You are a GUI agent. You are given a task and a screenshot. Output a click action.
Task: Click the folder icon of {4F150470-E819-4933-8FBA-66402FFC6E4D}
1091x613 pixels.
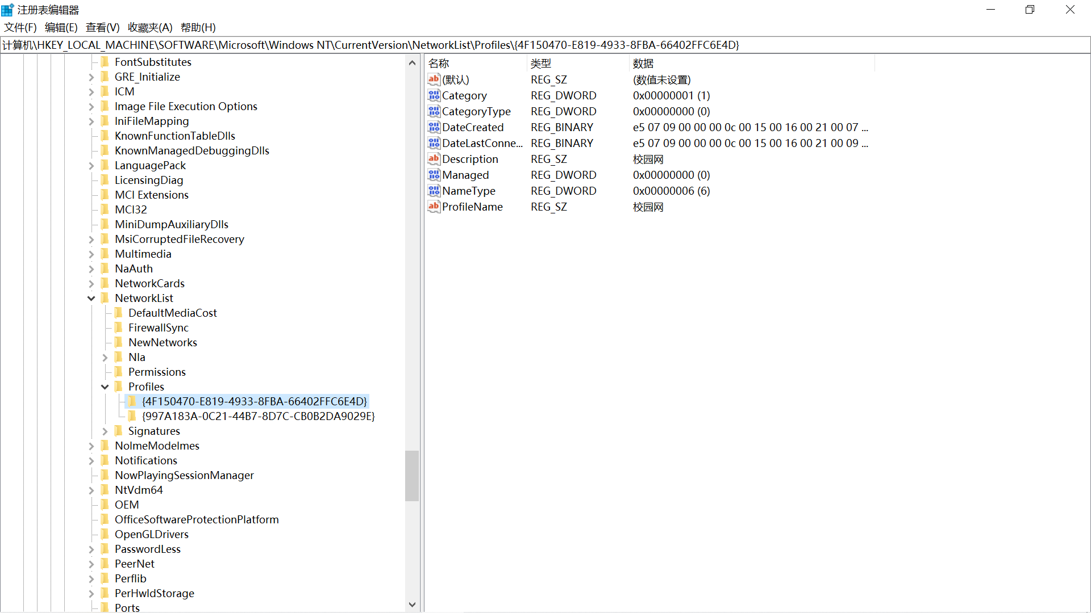(132, 401)
